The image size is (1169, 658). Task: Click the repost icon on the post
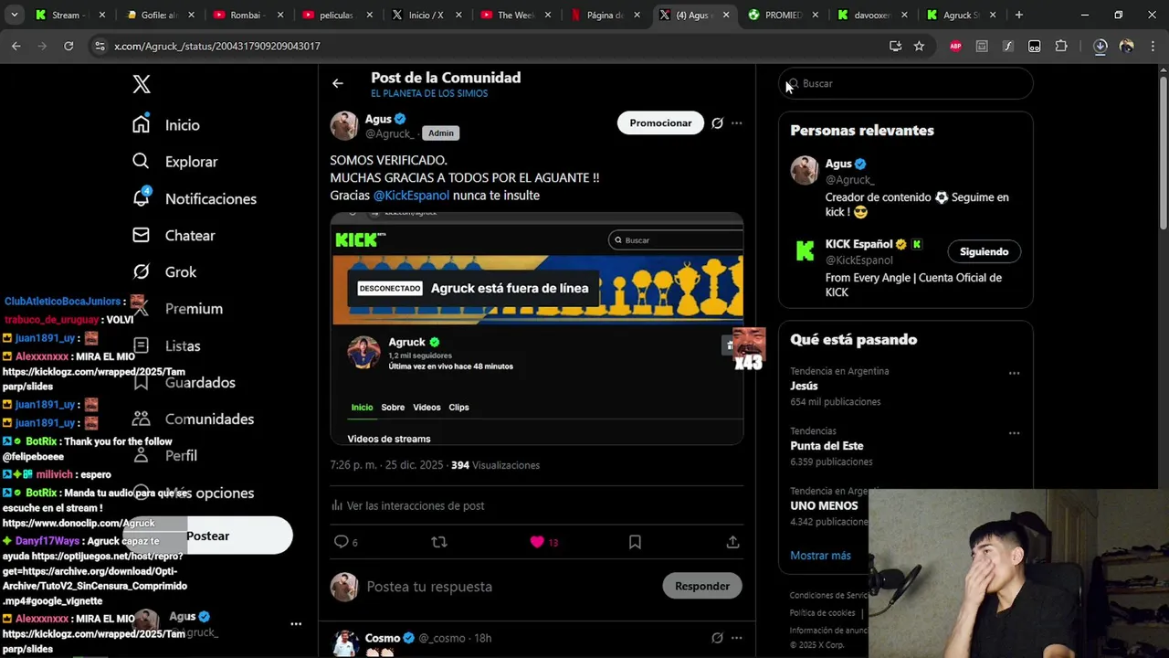point(439,542)
